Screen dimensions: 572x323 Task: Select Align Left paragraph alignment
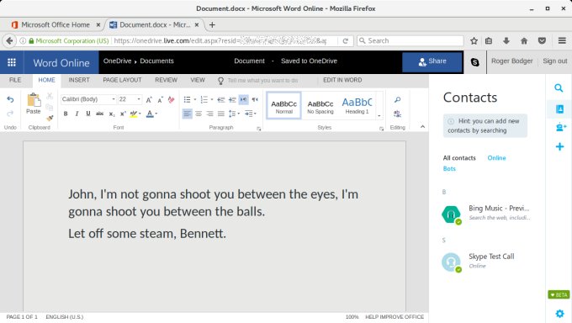tap(187, 114)
